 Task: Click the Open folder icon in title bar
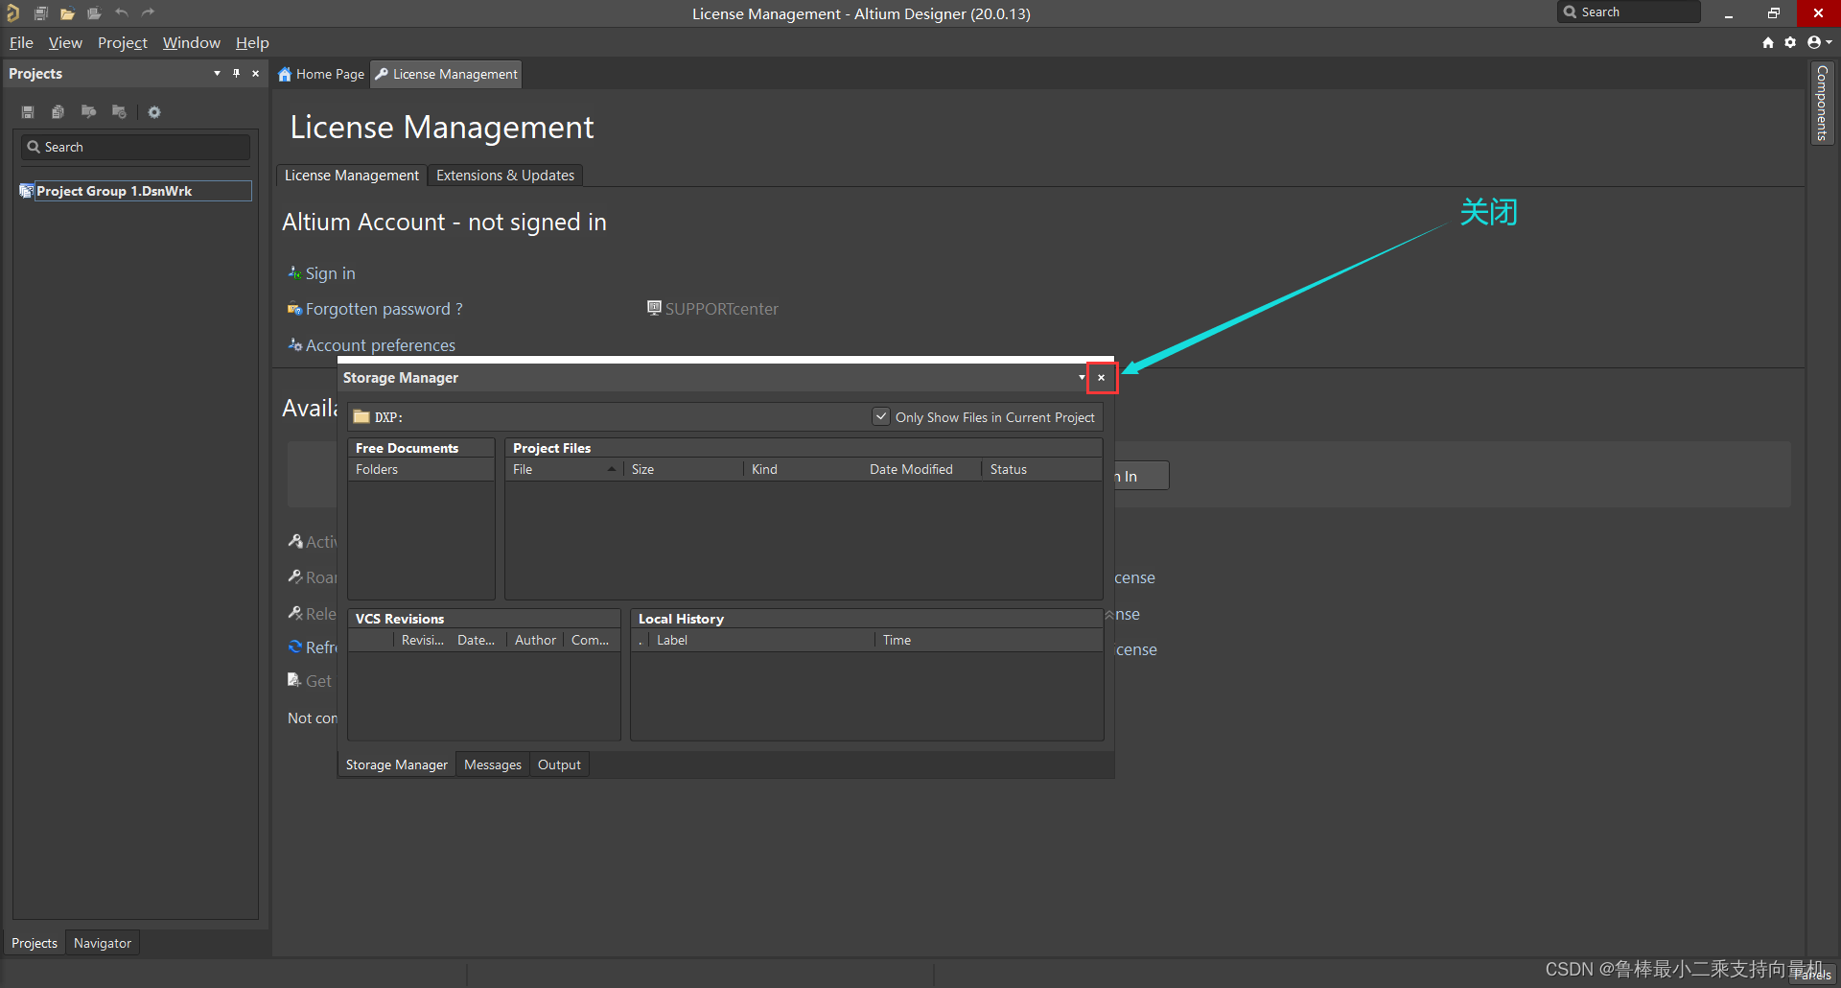point(67,13)
